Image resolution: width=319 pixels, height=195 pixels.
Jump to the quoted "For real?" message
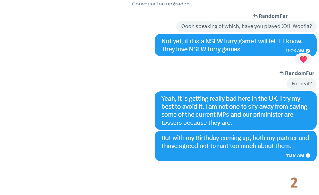point(302,84)
